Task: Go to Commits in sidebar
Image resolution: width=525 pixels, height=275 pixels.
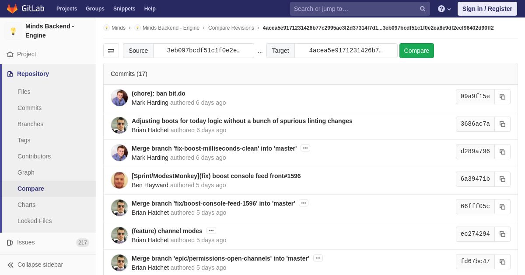Action: 29,108
